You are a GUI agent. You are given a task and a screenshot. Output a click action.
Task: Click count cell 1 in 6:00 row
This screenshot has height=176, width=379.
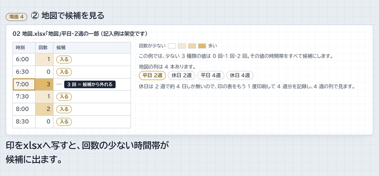[x=44, y=59]
